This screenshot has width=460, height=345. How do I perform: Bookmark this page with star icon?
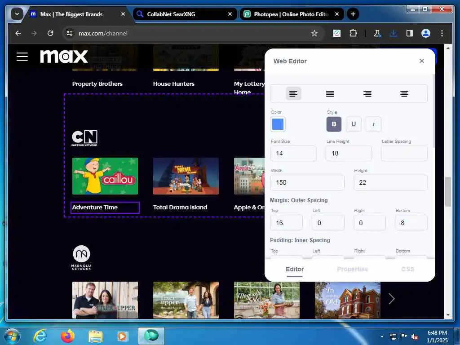(x=314, y=33)
